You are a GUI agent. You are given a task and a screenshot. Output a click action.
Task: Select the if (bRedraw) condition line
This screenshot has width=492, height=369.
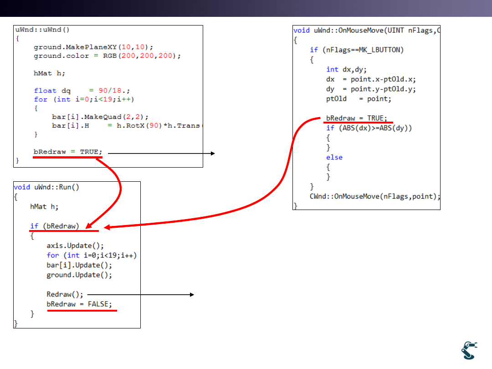55,226
